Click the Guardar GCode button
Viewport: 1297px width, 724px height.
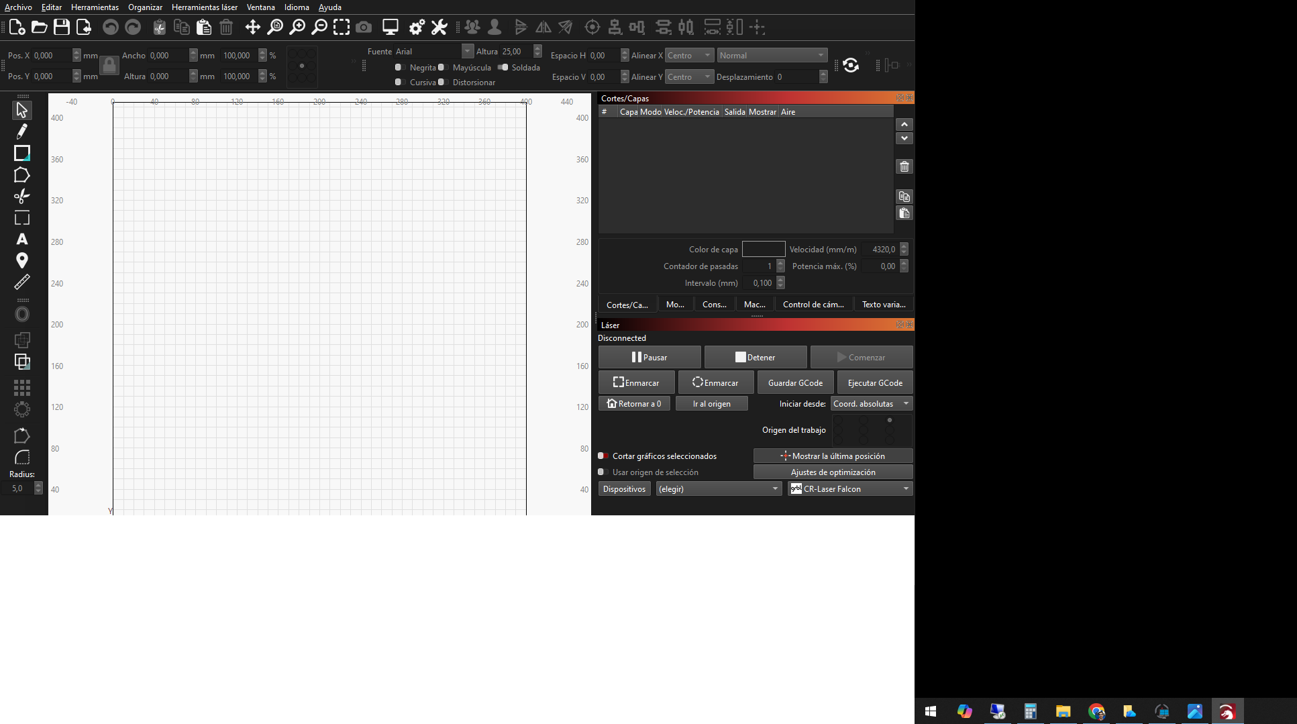click(x=795, y=383)
